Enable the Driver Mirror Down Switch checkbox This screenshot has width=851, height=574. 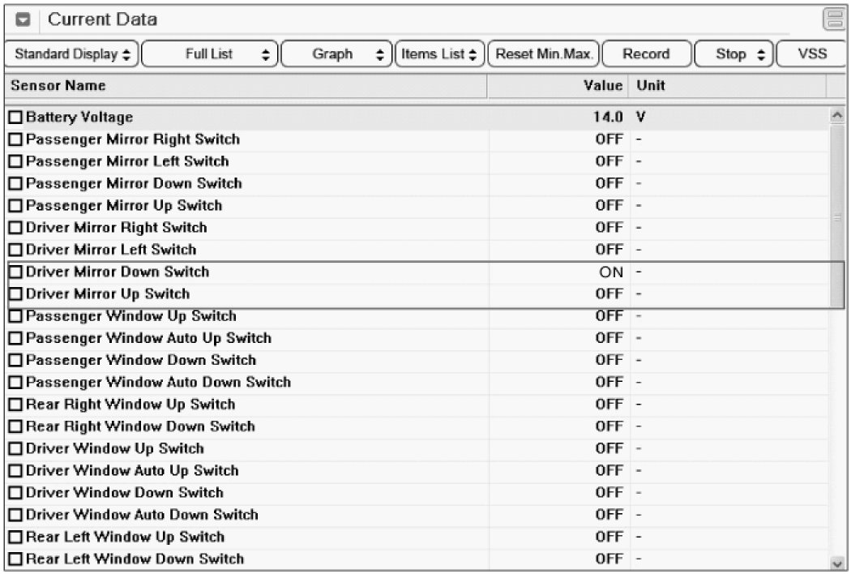pos(15,272)
